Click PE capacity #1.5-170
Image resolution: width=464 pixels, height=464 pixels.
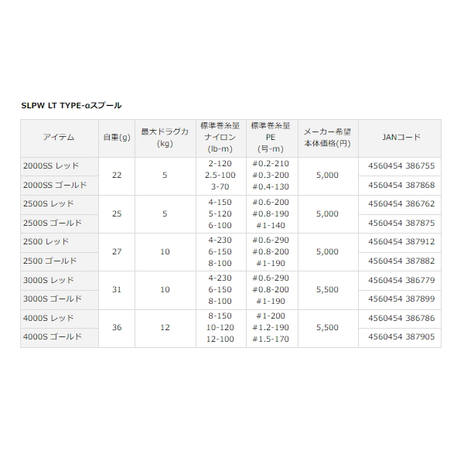point(271,339)
